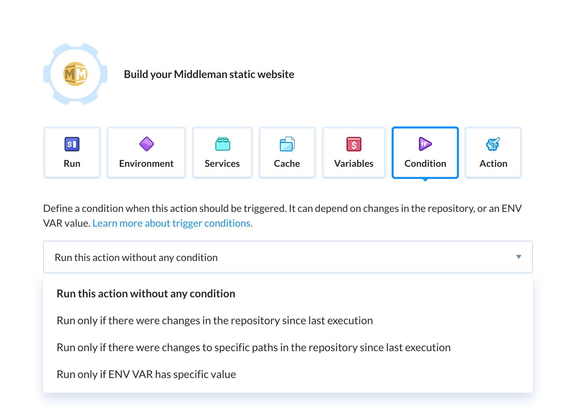Click the purple Environment diamond icon

[146, 144]
